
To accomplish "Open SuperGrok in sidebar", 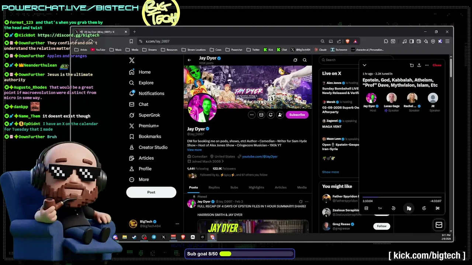I will coord(144,115).
